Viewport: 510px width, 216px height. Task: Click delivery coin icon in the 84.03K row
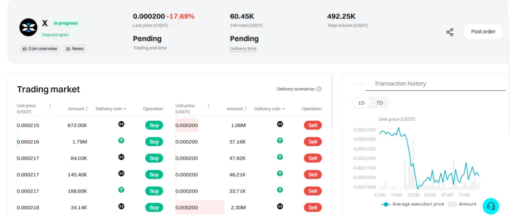[x=122, y=157]
